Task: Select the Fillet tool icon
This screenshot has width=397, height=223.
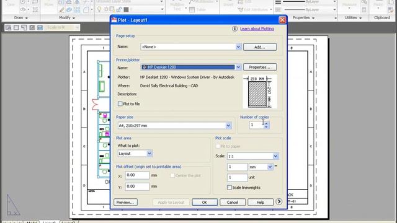Action: coord(86,10)
